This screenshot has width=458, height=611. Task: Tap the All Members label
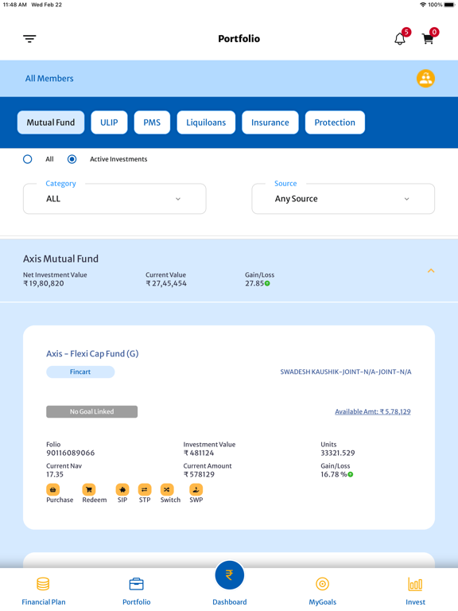49,78
